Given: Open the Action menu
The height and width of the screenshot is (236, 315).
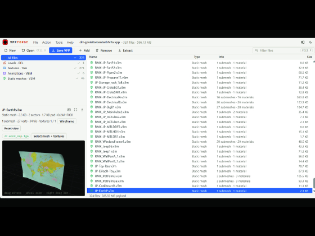Looking at the screenshot, I should coord(47,42).
